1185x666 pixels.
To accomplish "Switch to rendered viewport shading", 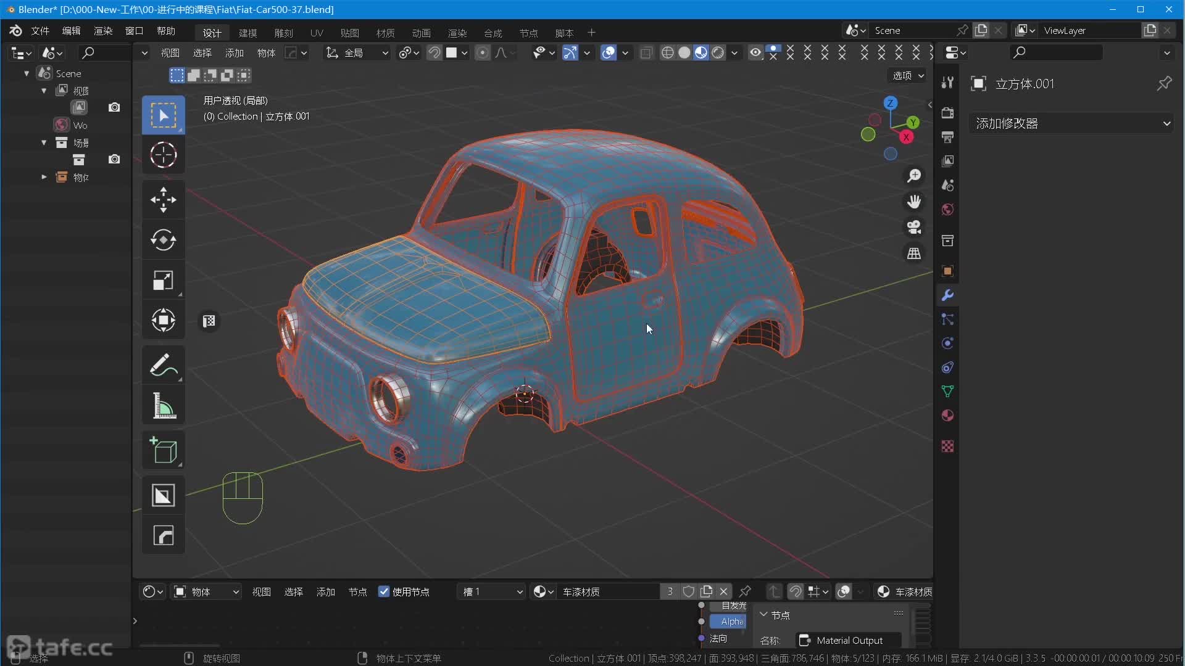I will tap(718, 53).
